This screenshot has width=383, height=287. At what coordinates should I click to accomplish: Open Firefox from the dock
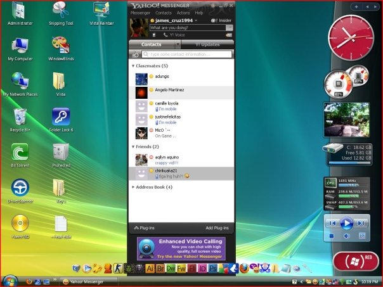pyautogui.click(x=244, y=268)
